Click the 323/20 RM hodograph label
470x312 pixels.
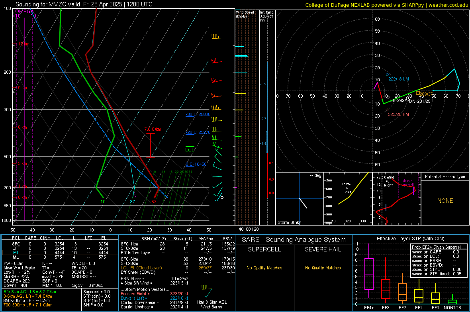(398, 114)
